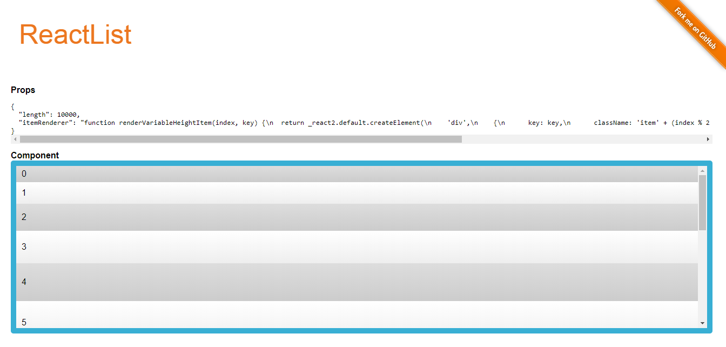Click the down arrow of list scrollbar
Image resolution: width=726 pixels, height=347 pixels.
[702, 323]
